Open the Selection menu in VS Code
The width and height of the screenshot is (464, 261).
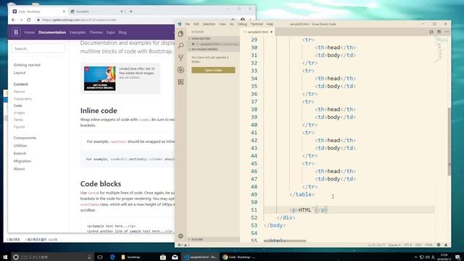click(209, 24)
